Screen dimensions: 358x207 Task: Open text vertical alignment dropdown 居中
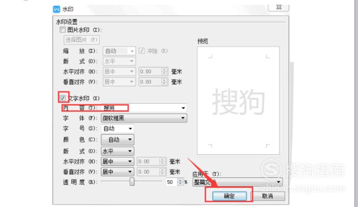pyautogui.click(x=117, y=172)
